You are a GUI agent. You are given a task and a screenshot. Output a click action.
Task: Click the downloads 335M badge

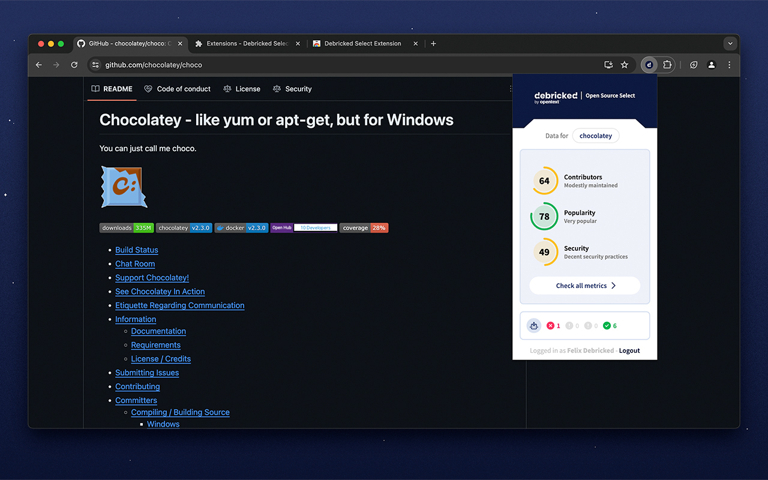click(x=127, y=228)
